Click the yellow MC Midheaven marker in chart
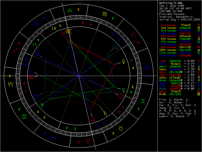 69,32
